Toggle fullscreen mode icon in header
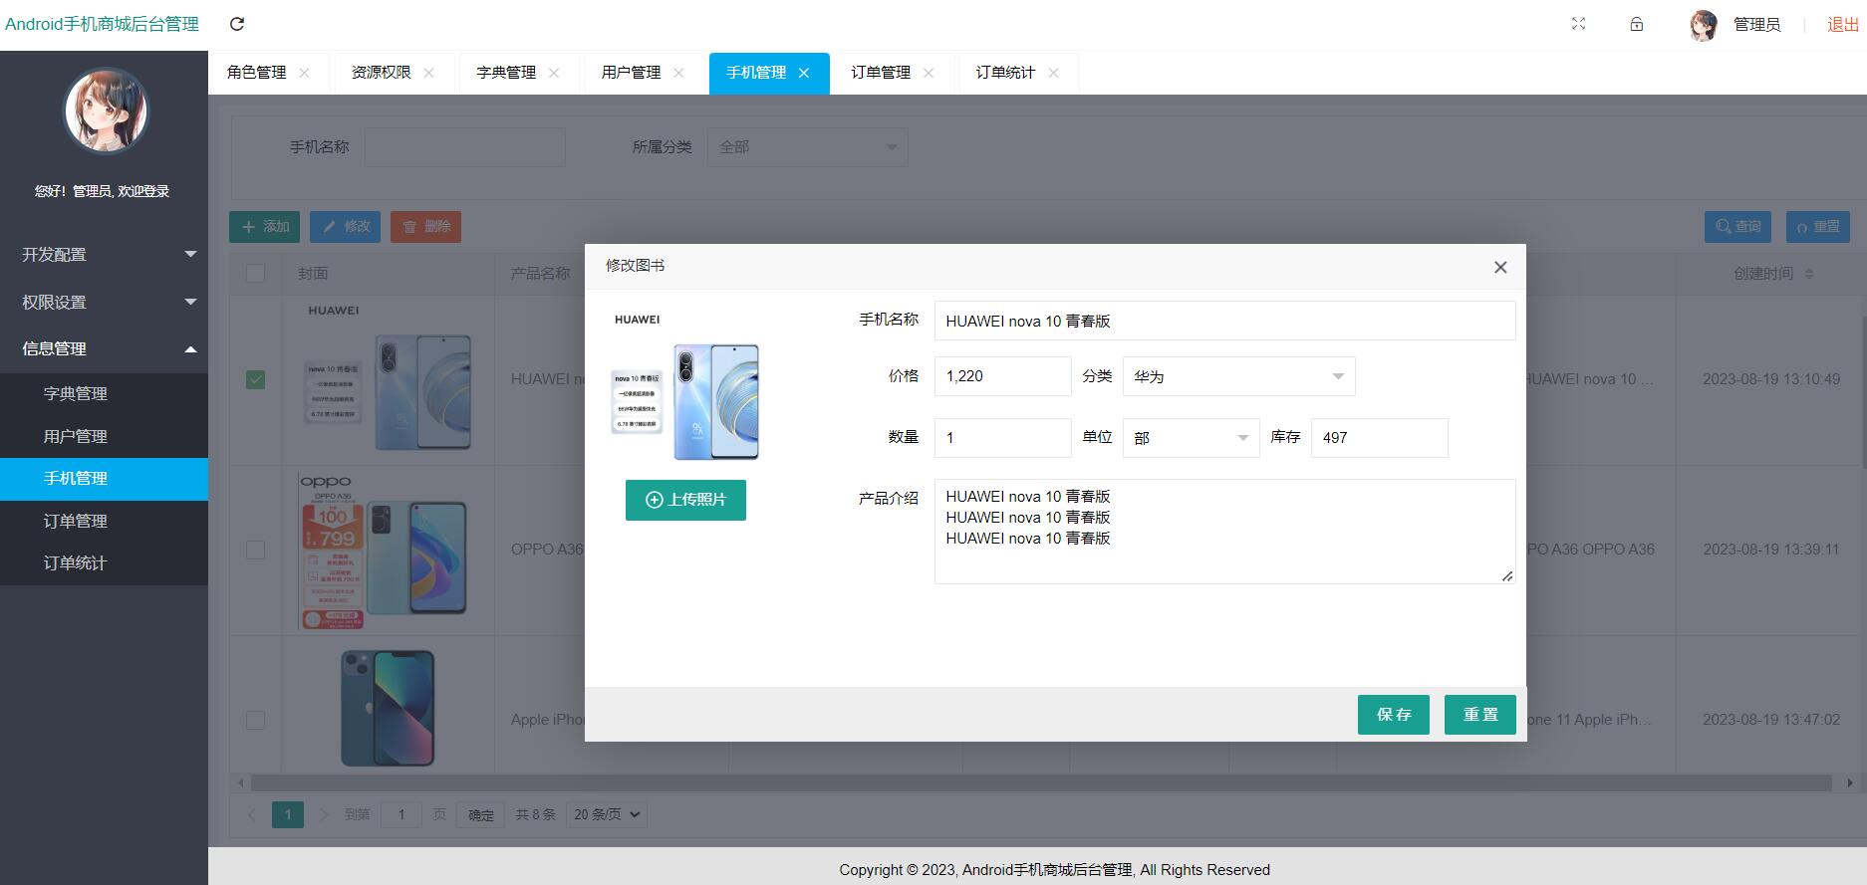 pos(1578,24)
